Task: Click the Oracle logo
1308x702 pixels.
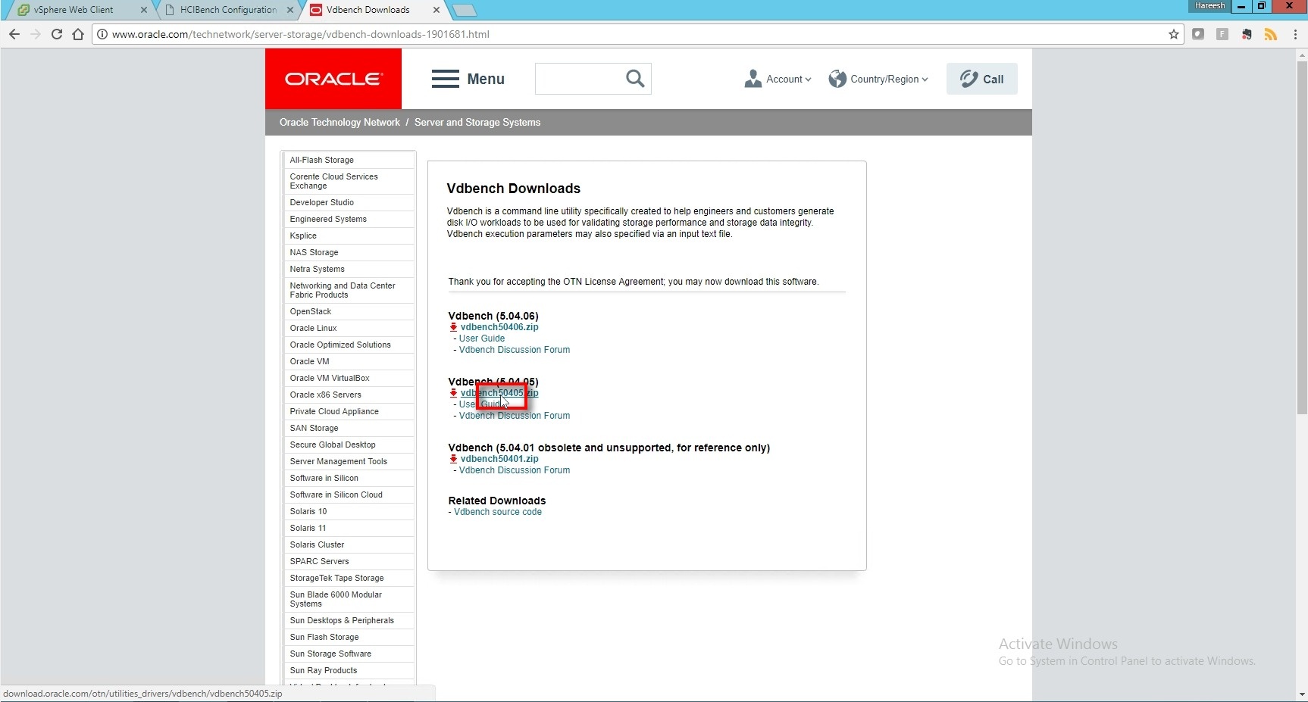Action: point(333,79)
